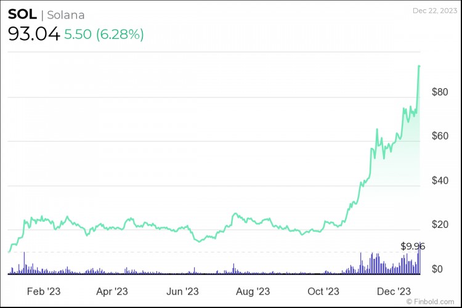This screenshot has width=462, height=308.
Task: Click the tallest volume bar near Feb '23
Action: 25,263
